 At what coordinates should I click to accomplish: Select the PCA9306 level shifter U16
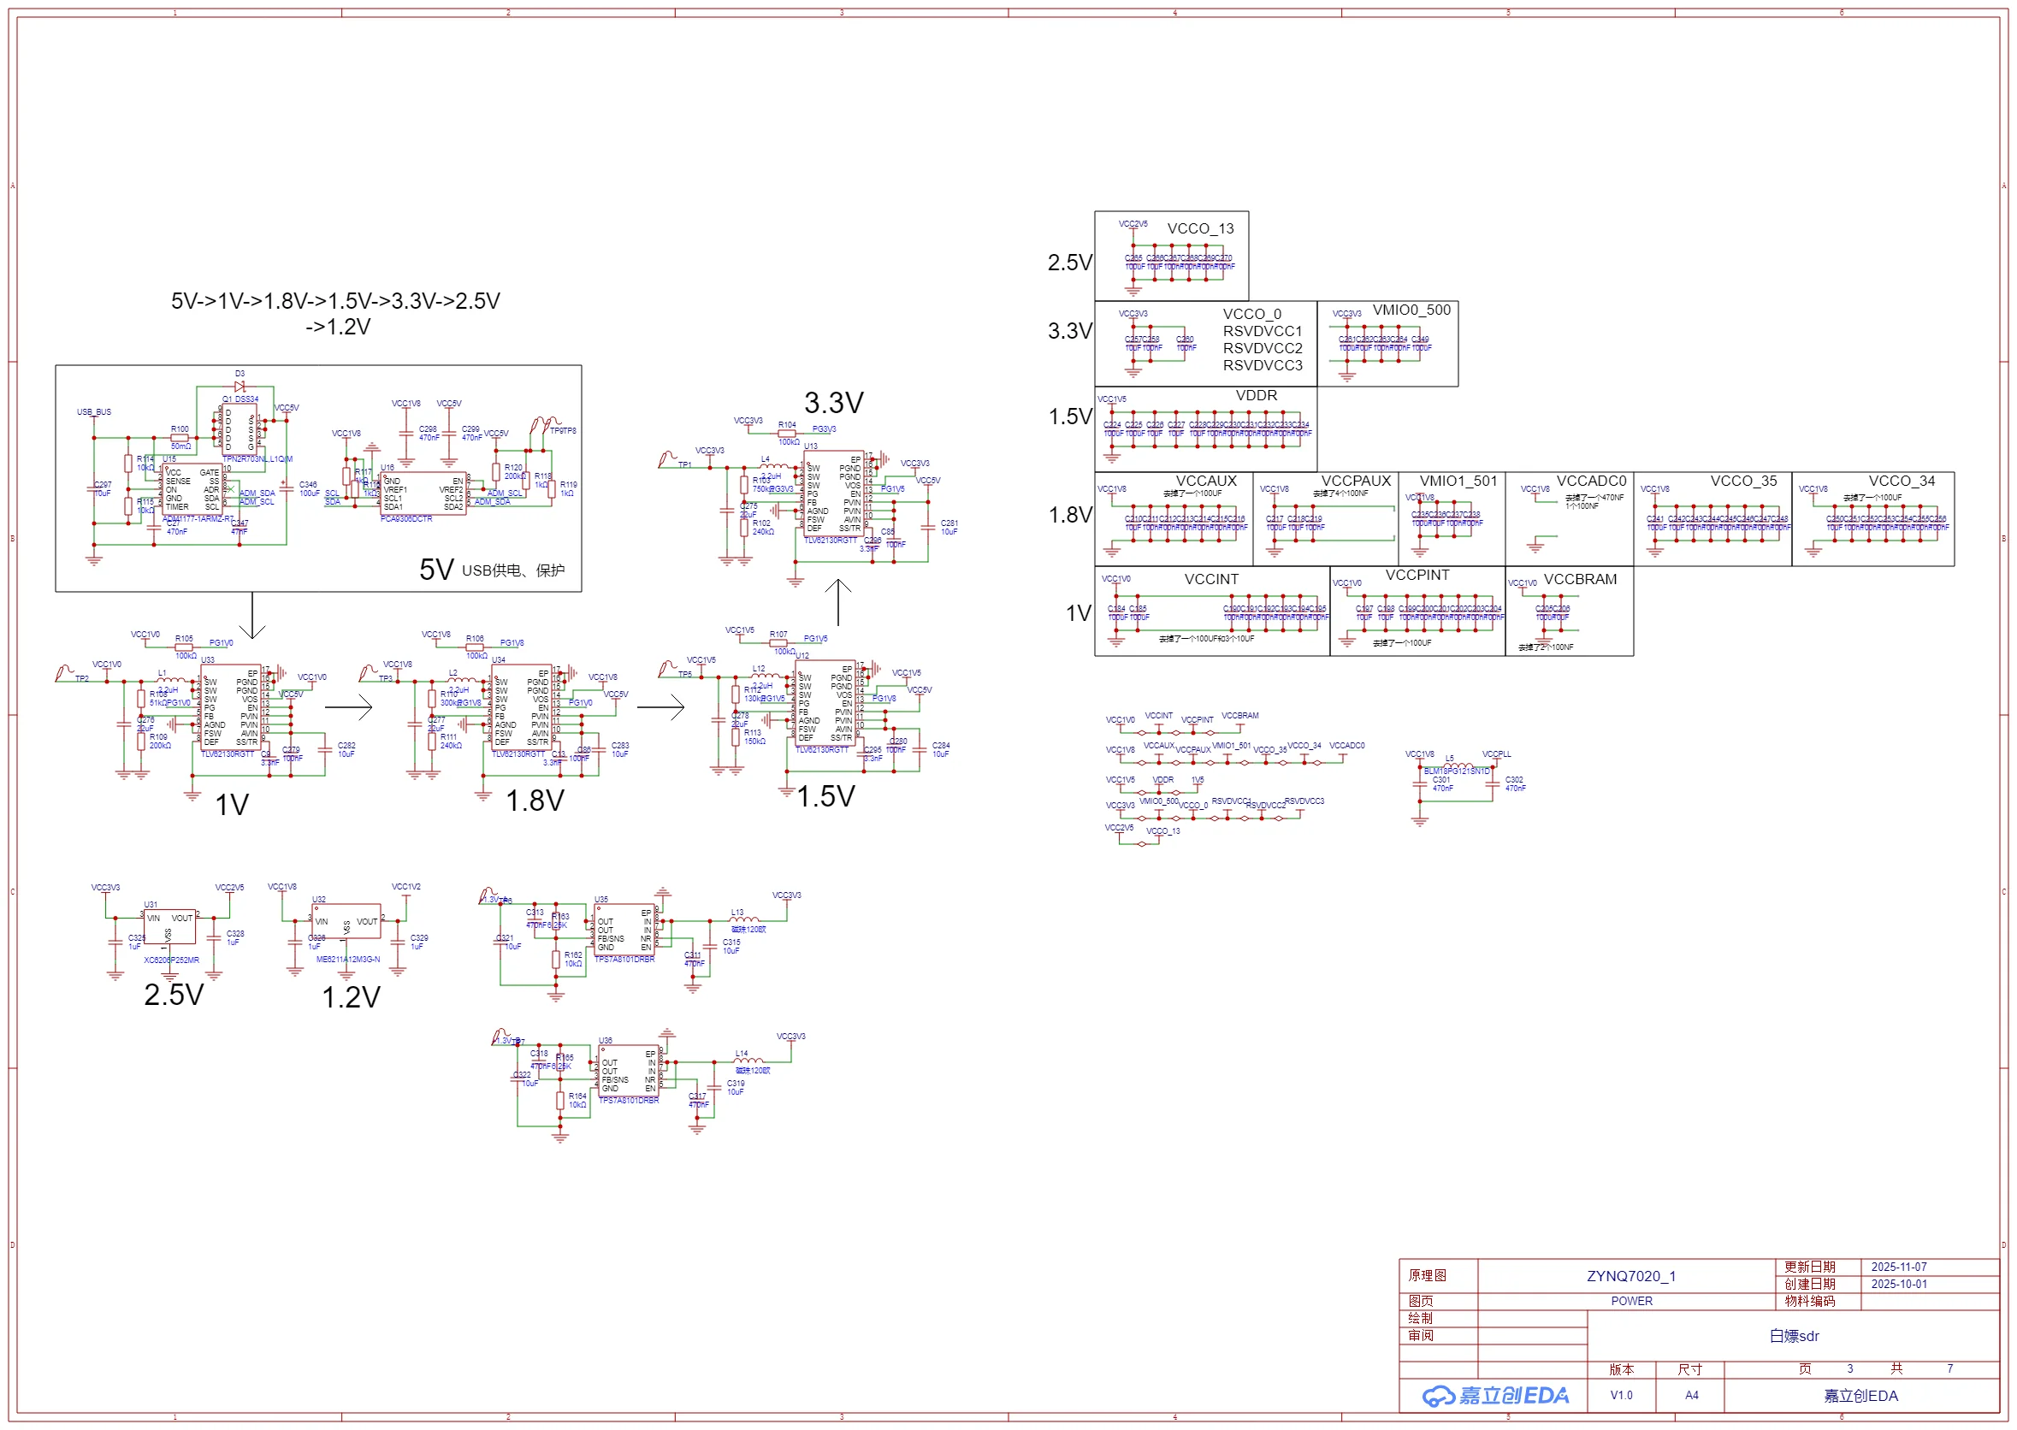[x=423, y=495]
